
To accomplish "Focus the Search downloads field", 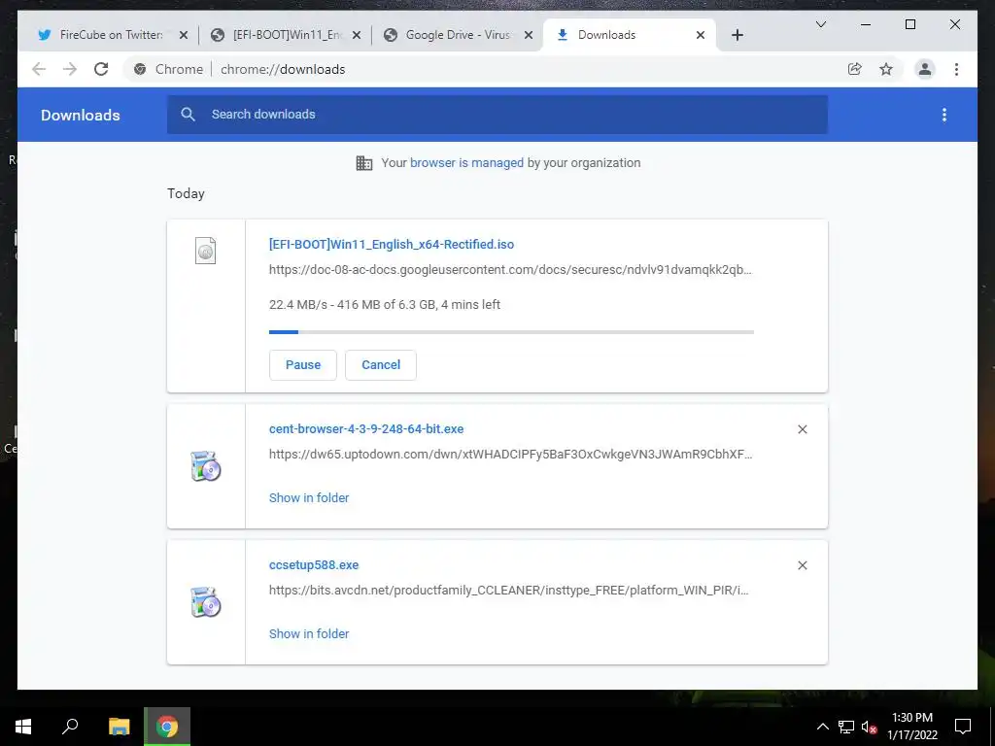I will (x=497, y=115).
